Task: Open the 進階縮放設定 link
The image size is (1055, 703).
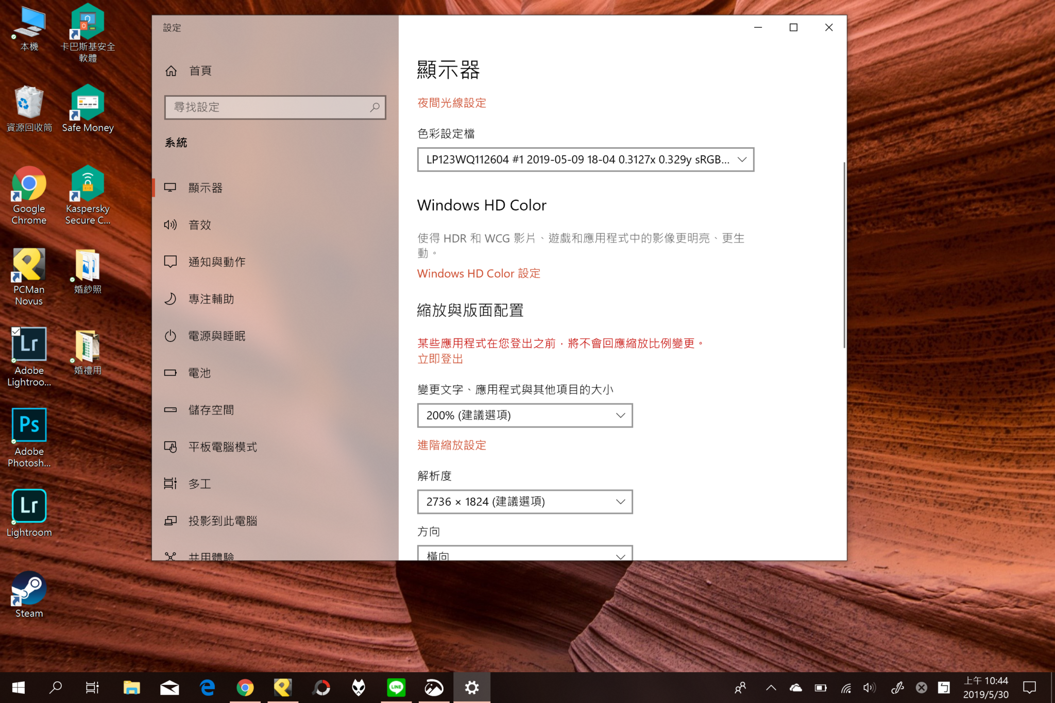Action: (x=452, y=445)
